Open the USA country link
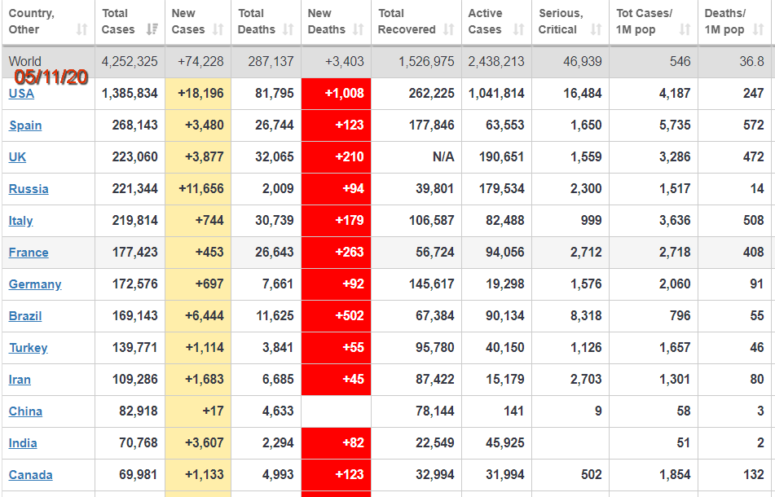This screenshot has width=775, height=497. click(x=21, y=94)
